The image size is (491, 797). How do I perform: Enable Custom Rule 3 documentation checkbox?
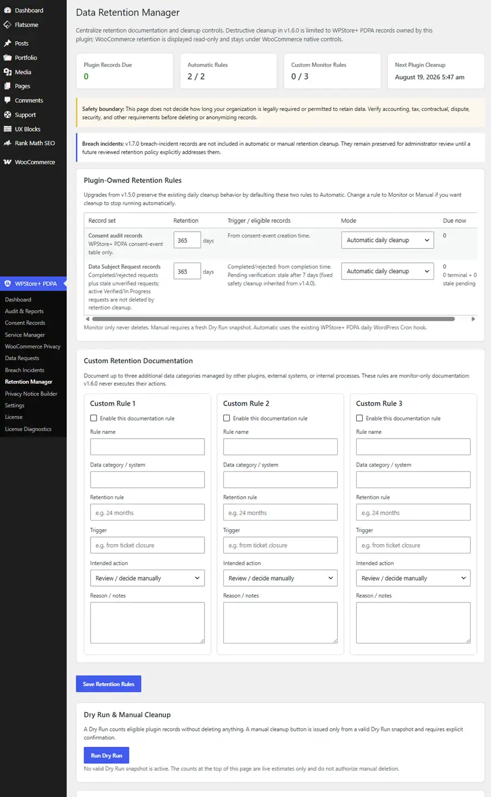(x=360, y=418)
